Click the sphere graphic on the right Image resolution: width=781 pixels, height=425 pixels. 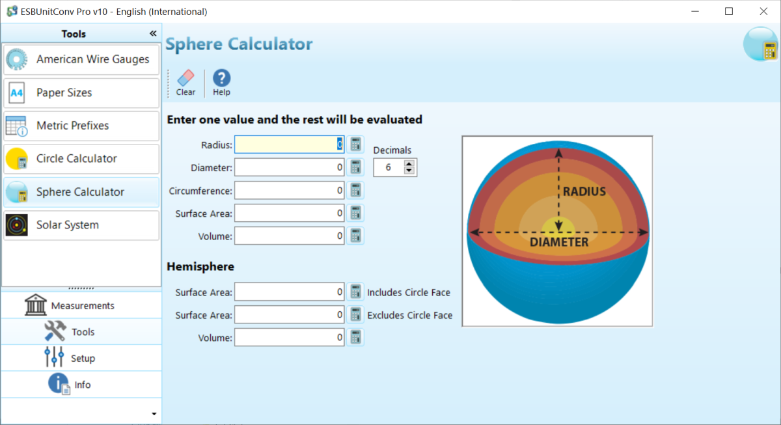coord(556,231)
